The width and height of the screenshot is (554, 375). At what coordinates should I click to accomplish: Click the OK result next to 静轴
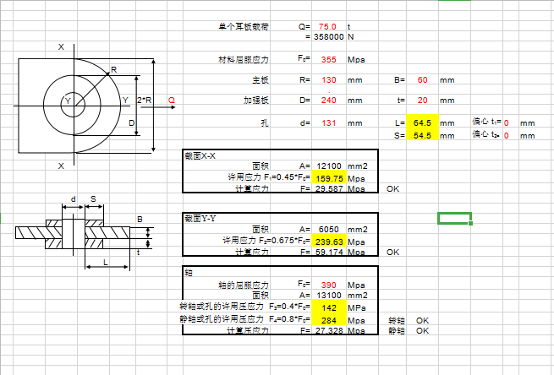click(x=422, y=331)
